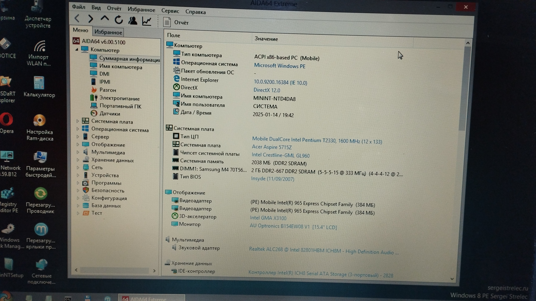
Task: Click the Internet Explorer row icon
Action: pos(176,79)
